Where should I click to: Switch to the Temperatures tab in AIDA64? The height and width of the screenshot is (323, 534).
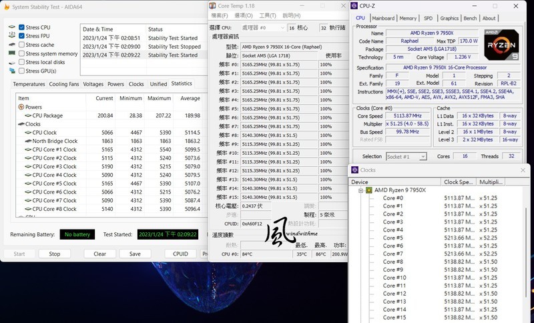coord(29,84)
